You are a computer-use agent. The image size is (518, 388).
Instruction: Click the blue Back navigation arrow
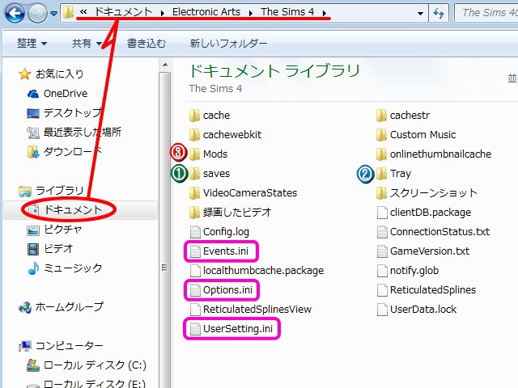(x=15, y=13)
